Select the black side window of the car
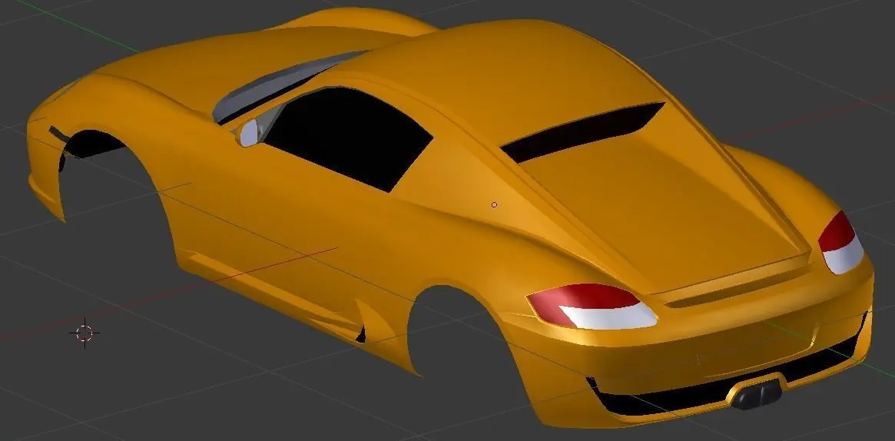The width and height of the screenshot is (895, 441). [x=348, y=138]
